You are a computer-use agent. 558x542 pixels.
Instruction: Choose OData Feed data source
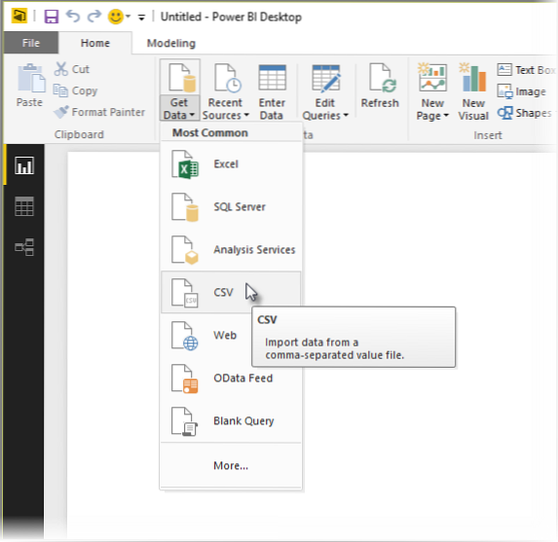pyautogui.click(x=231, y=379)
